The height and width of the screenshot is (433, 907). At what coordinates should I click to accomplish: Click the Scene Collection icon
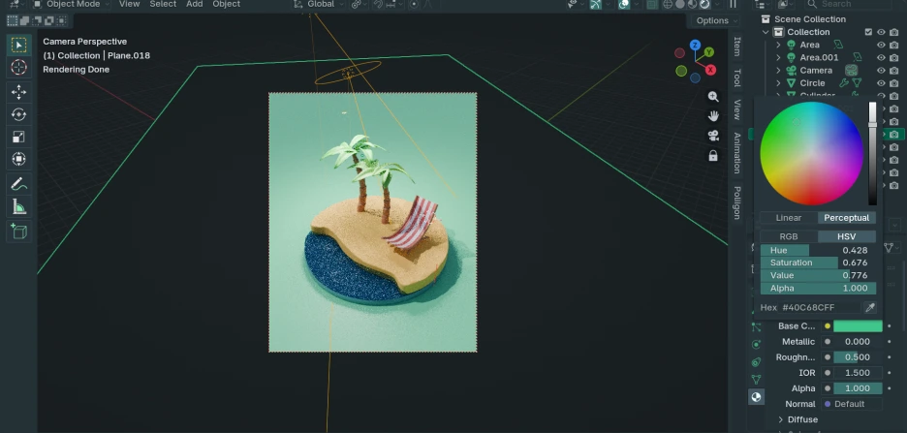pyautogui.click(x=766, y=19)
